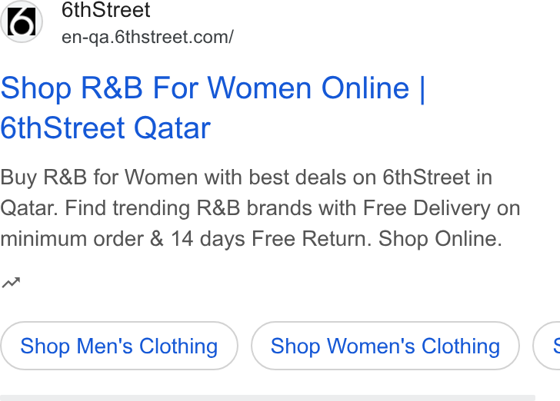
Task: Click the en-qa.6thstreet.com URL text
Action: pos(148,37)
